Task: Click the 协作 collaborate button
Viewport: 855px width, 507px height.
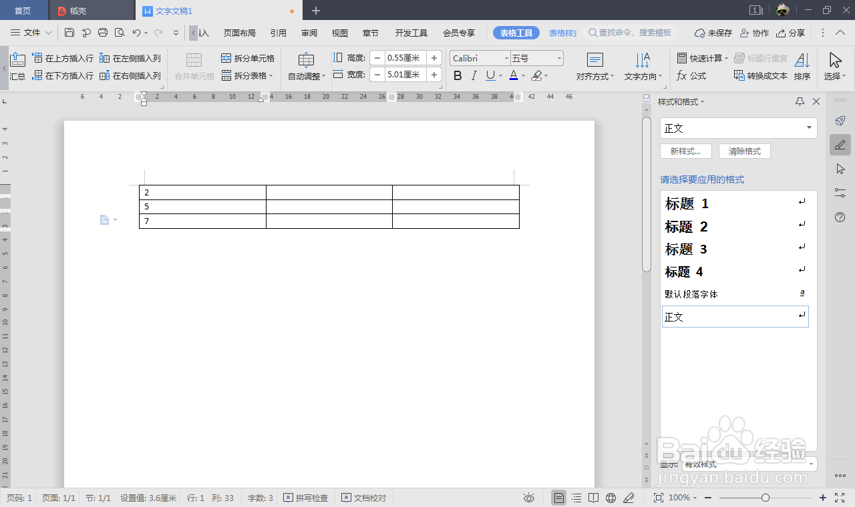Action: pyautogui.click(x=754, y=33)
